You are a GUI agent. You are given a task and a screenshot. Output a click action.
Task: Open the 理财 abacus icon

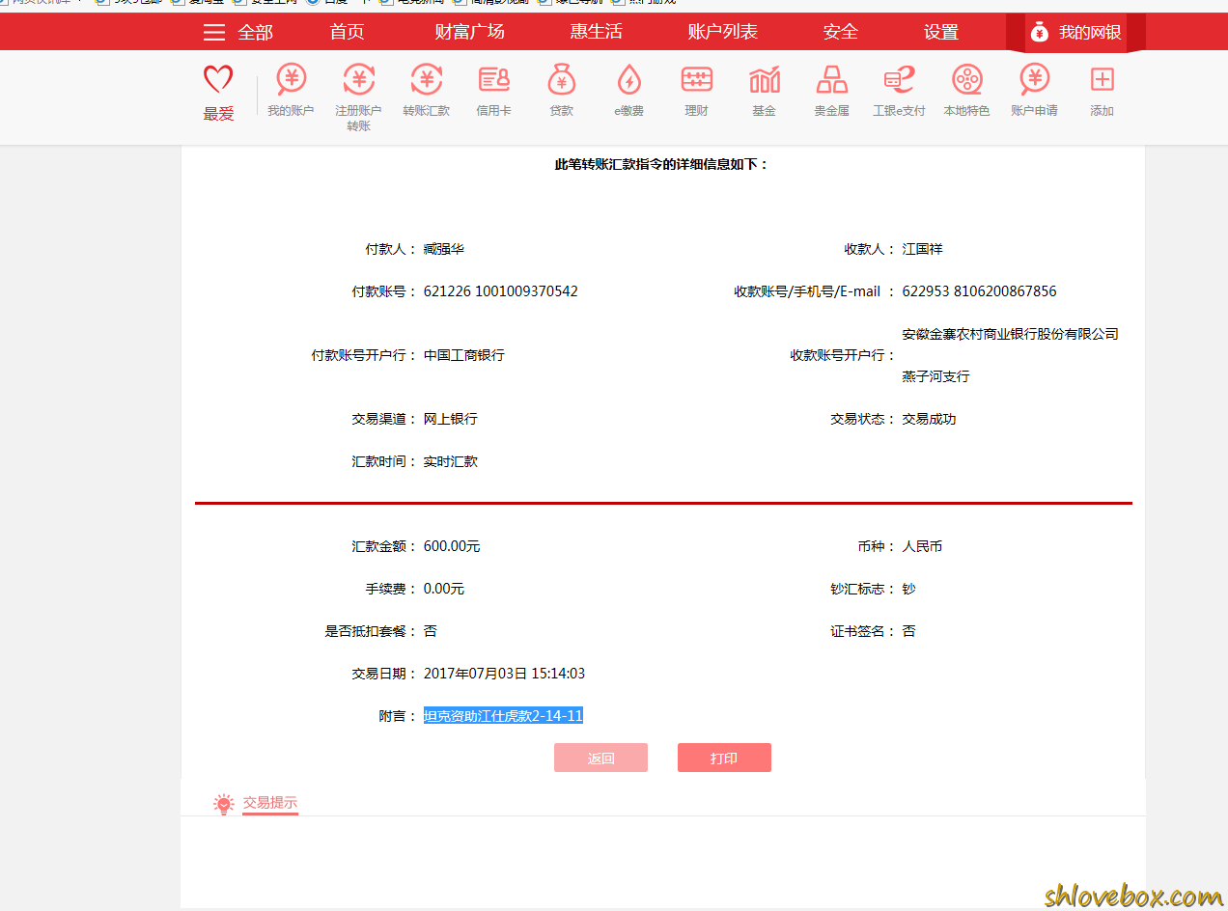point(696,79)
